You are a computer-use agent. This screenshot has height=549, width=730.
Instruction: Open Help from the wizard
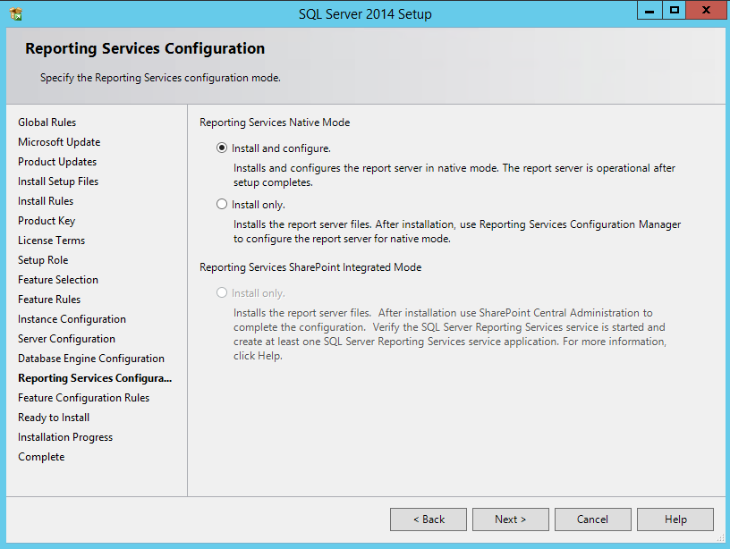[675, 519]
